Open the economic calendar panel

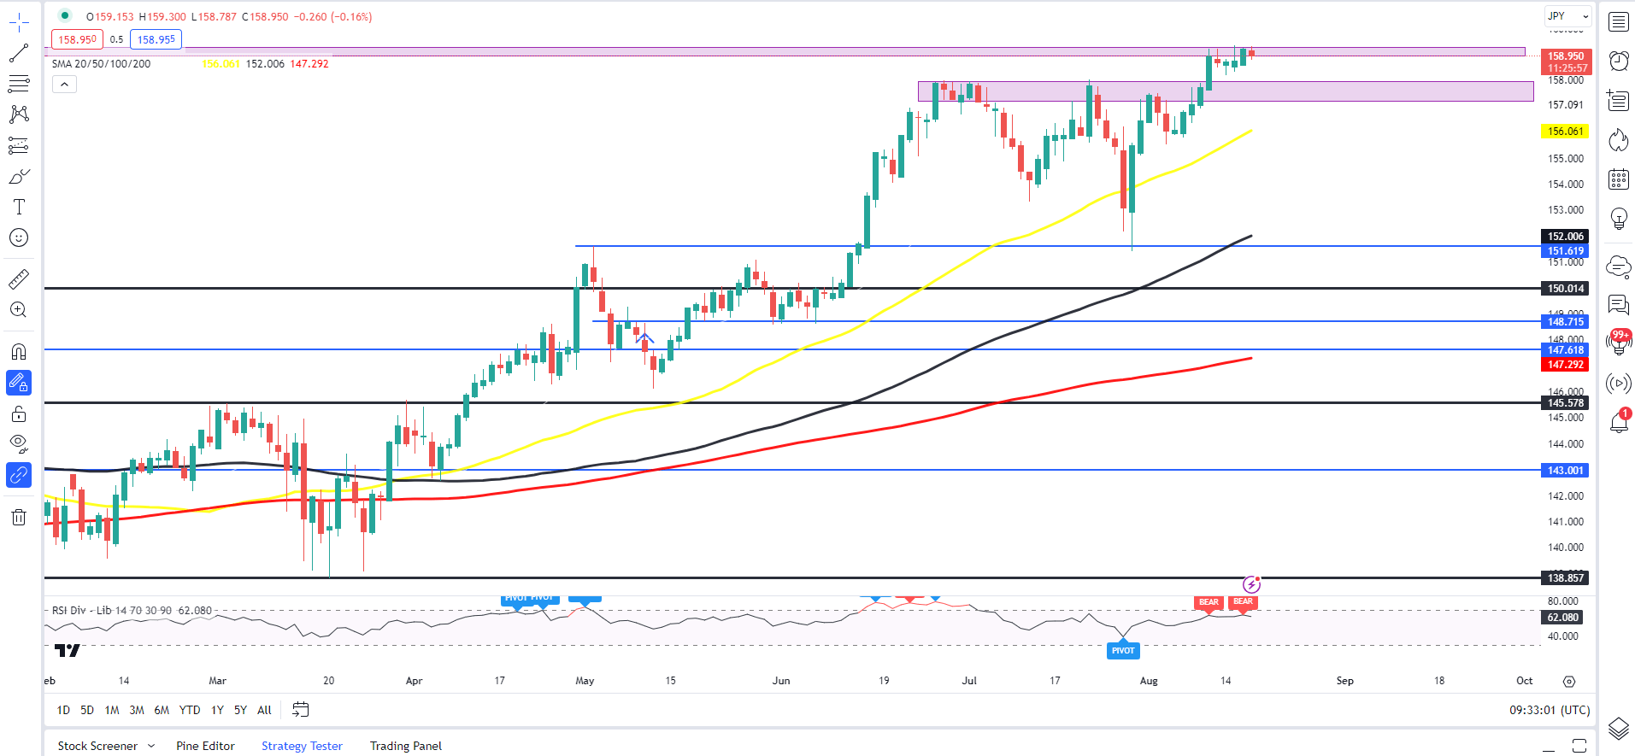tap(1619, 179)
